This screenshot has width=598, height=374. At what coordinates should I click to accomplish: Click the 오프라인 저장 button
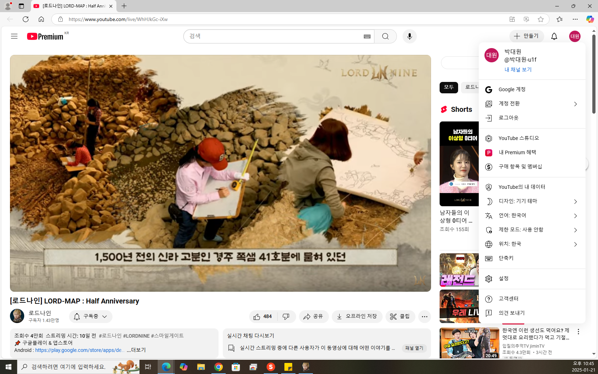357,317
